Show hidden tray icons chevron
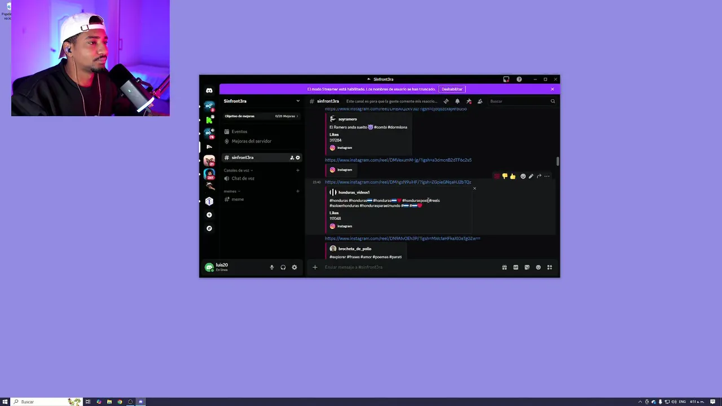 [x=640, y=402]
